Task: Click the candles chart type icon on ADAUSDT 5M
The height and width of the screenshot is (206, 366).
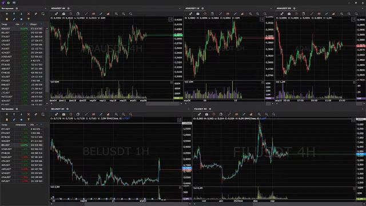Action: tap(319, 14)
